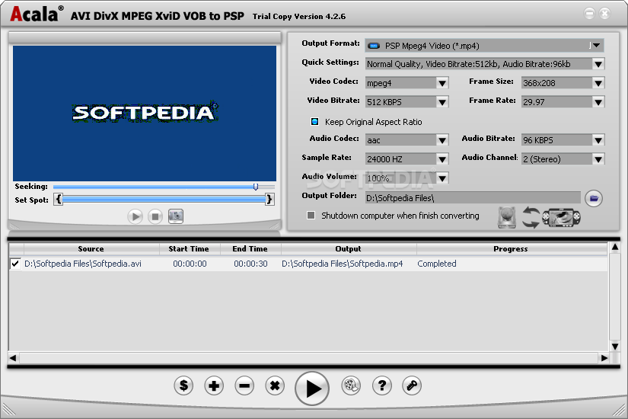Click the file list scroll down arrow
Screen dimensions: 628x419
(615, 346)
